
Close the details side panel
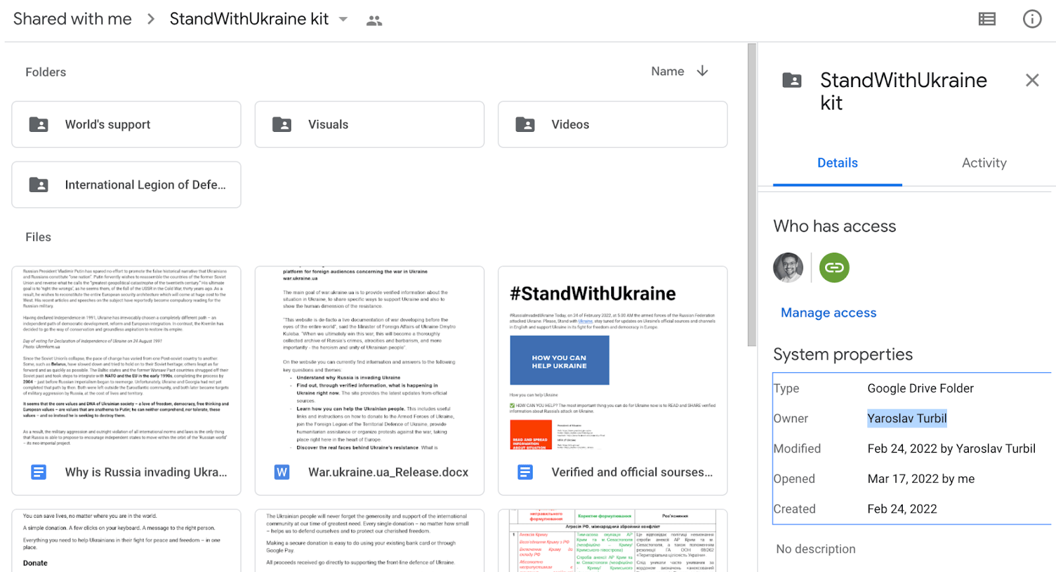coord(1032,80)
